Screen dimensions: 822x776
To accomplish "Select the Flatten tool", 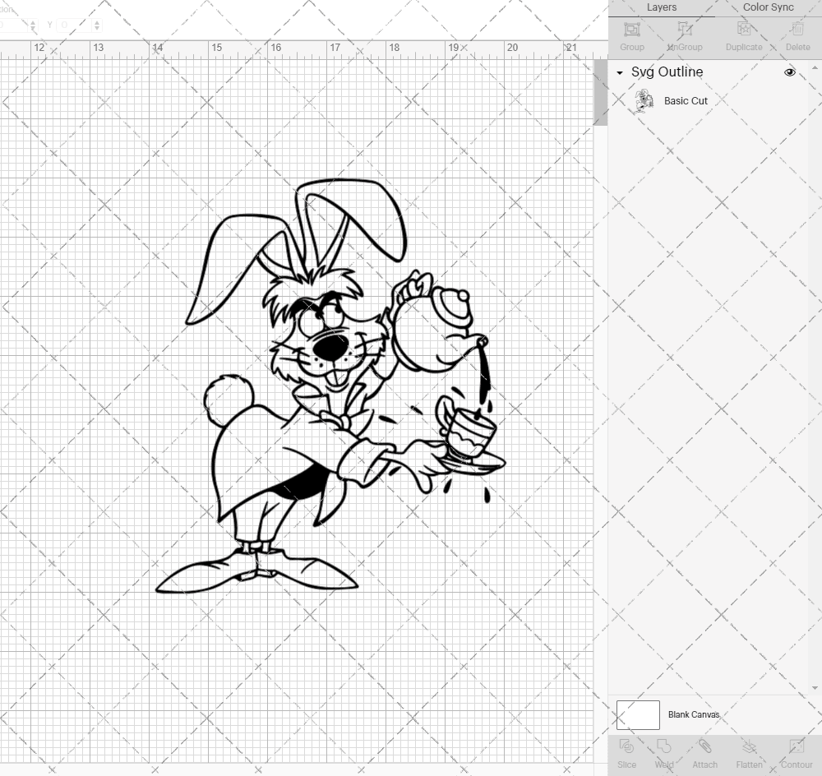I will [749, 750].
